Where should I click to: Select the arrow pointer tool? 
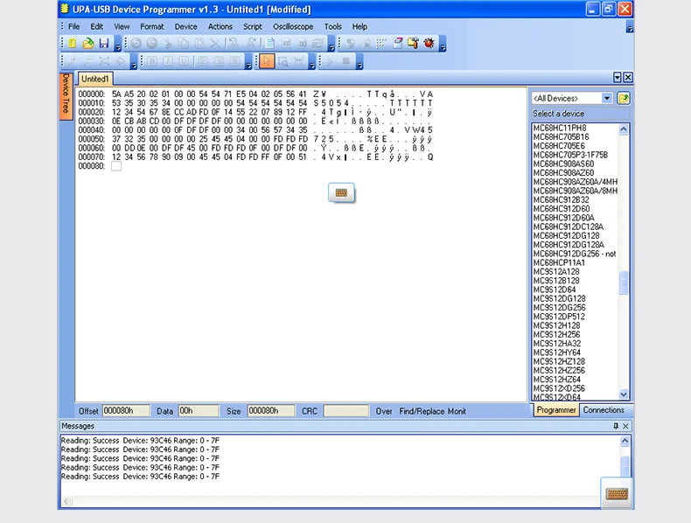tap(267, 61)
